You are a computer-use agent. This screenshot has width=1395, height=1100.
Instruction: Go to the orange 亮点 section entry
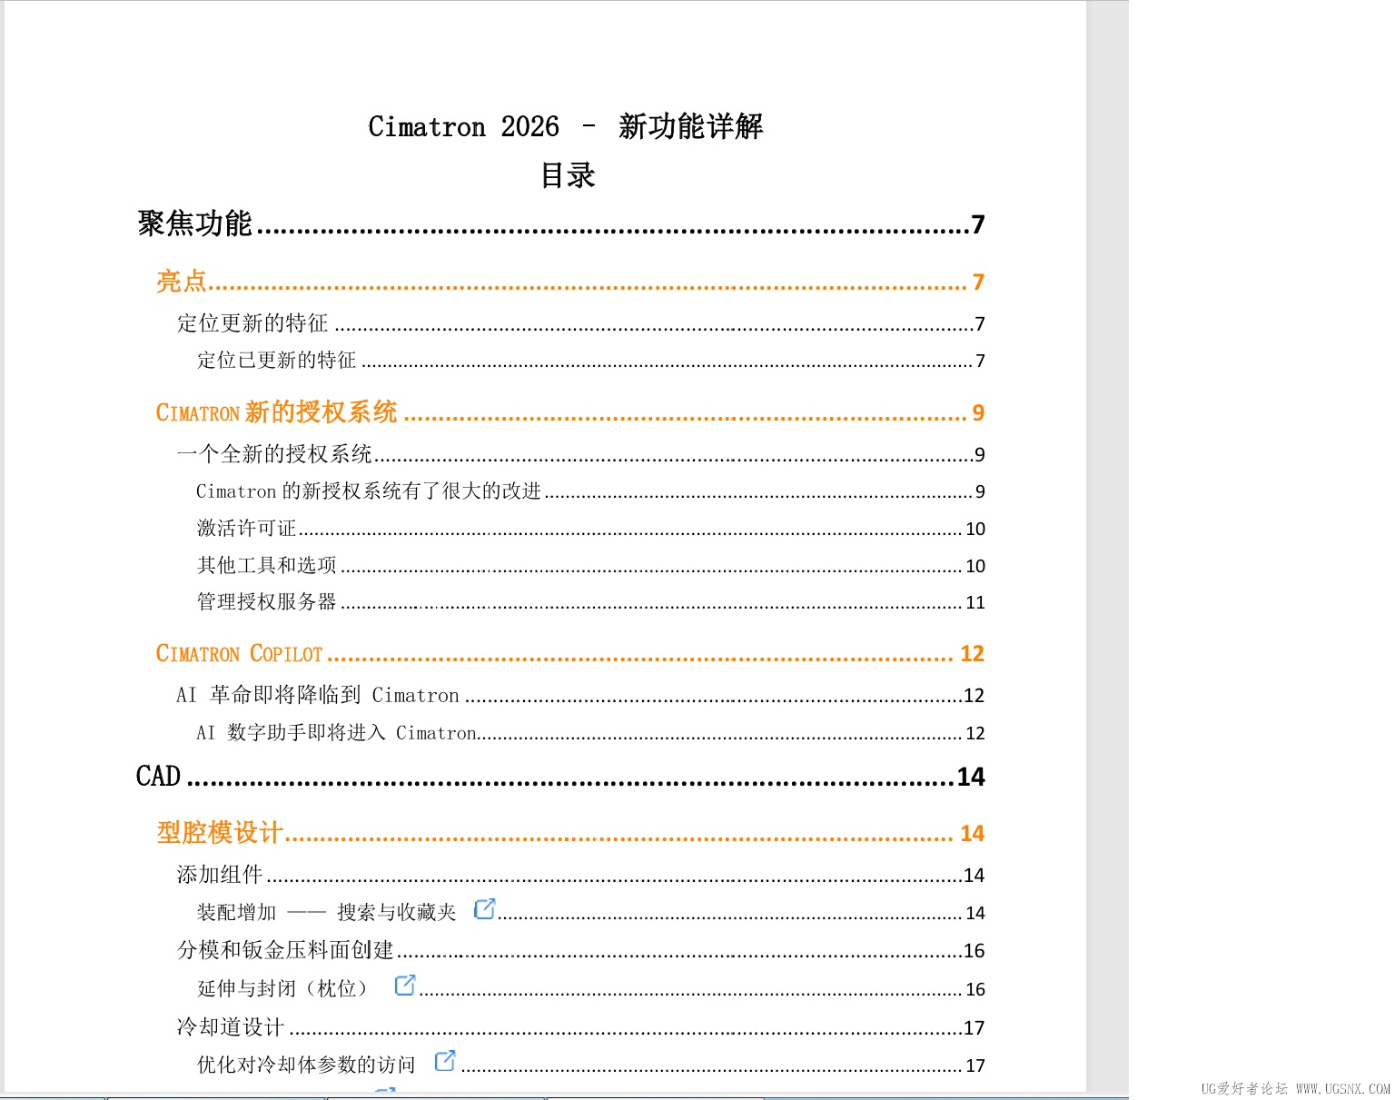(570, 282)
